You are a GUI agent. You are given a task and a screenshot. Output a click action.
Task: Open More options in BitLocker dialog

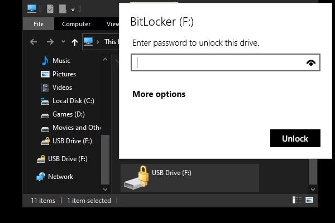159,94
